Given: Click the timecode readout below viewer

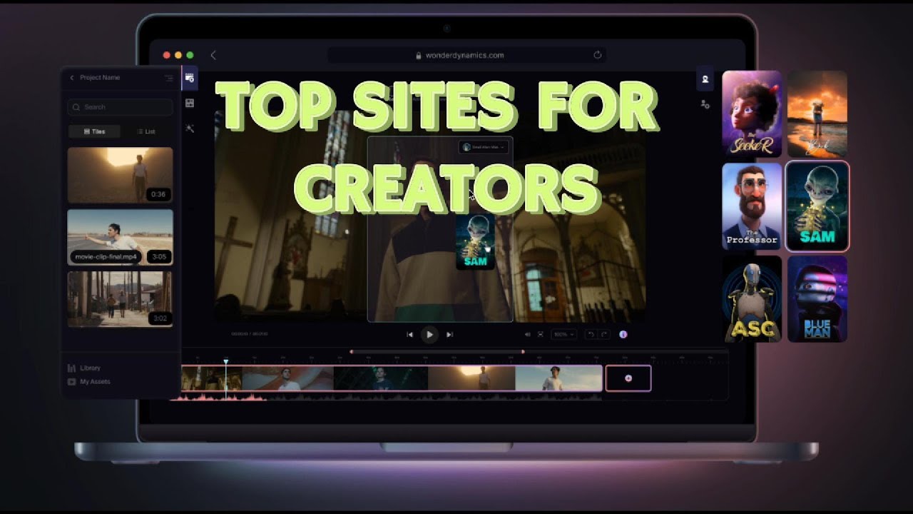Looking at the screenshot, I should tap(250, 334).
